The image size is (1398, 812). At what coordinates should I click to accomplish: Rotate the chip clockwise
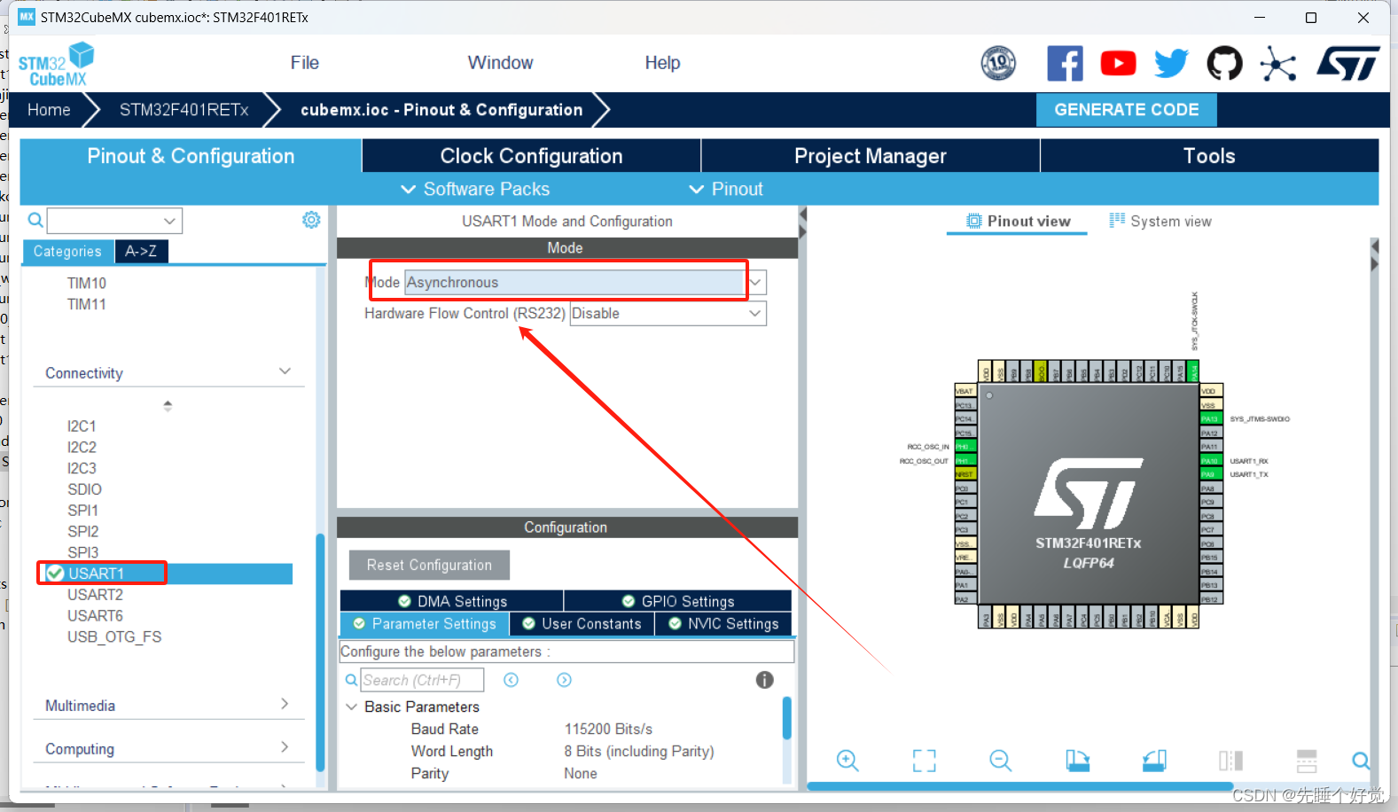[1077, 761]
